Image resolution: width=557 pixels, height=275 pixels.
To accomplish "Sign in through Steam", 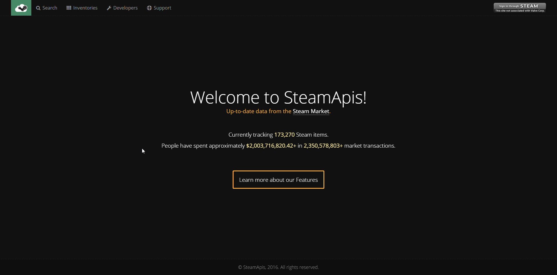I will tap(520, 8).
